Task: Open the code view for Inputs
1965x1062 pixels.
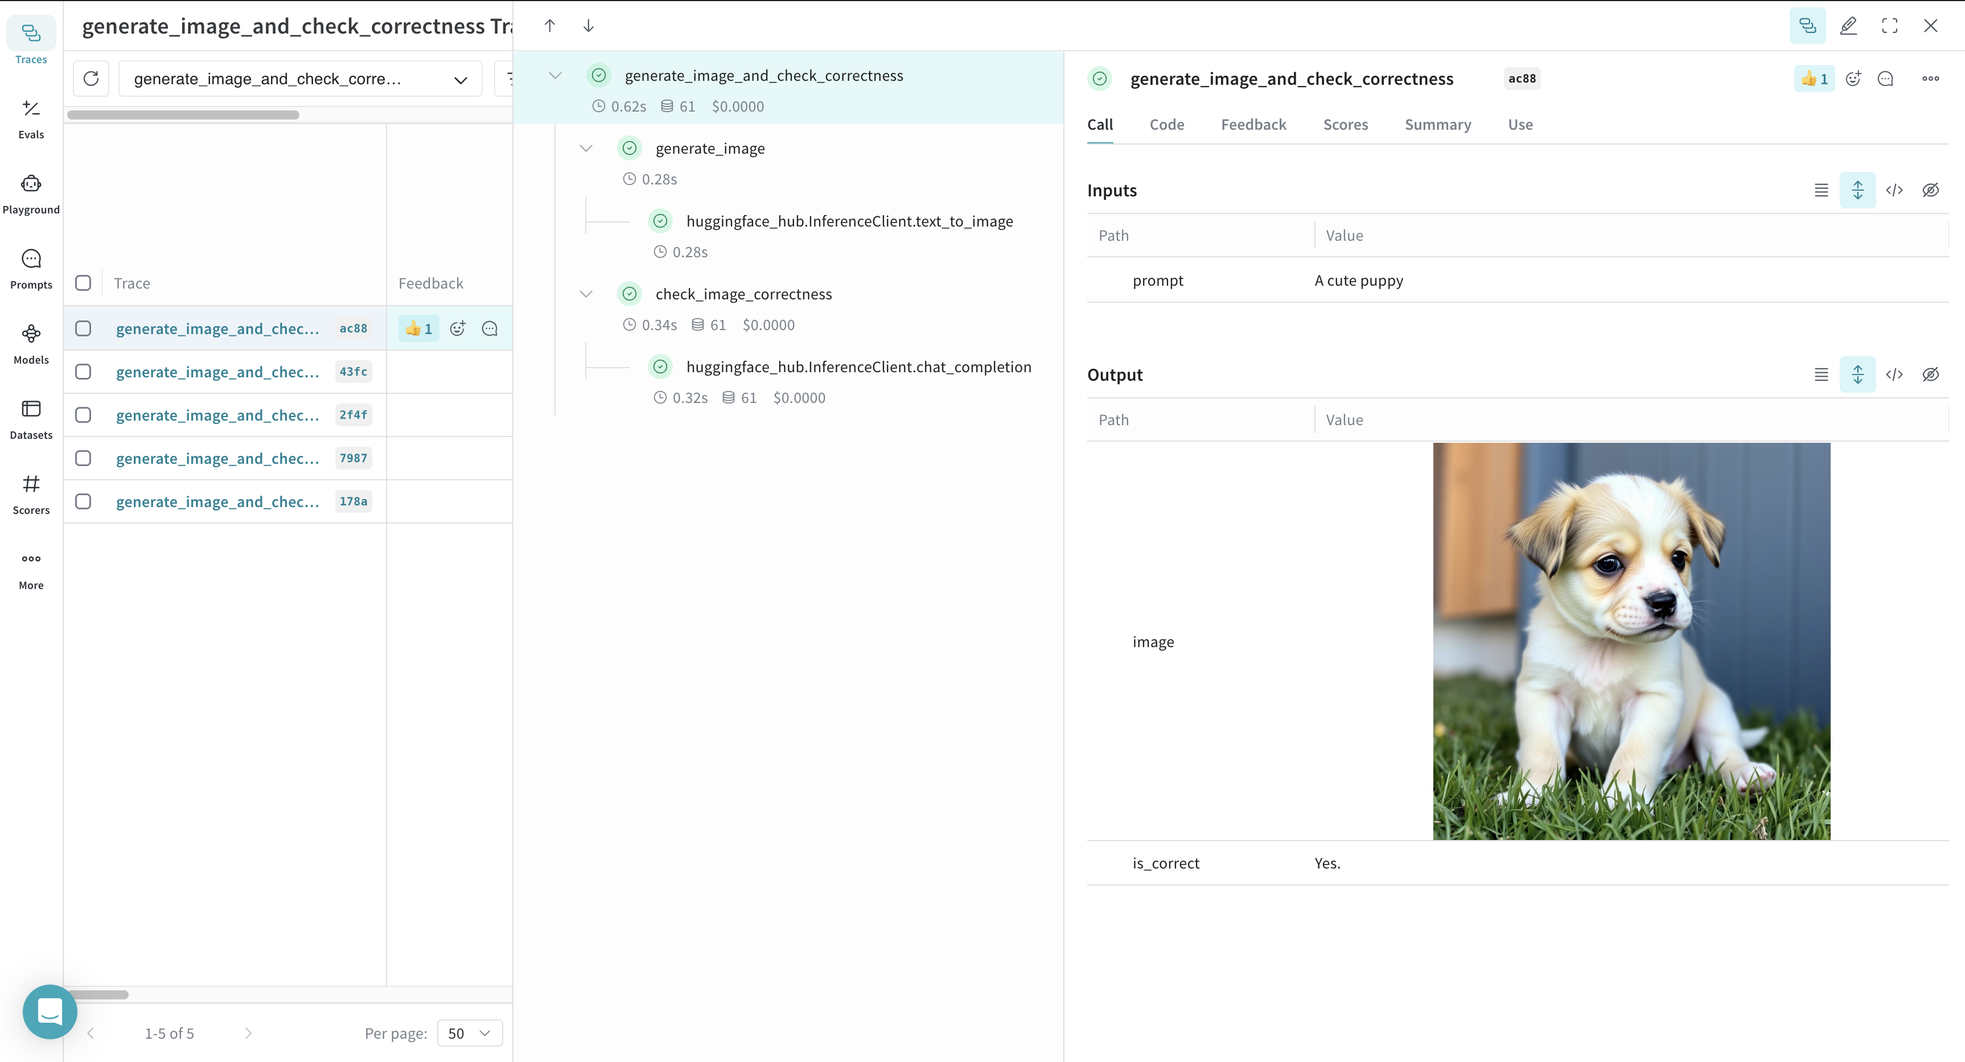Action: coord(1895,190)
